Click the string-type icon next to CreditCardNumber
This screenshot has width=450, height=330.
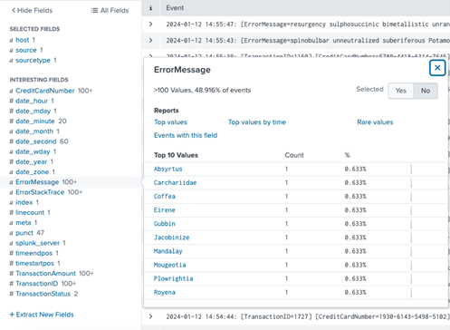(11, 91)
